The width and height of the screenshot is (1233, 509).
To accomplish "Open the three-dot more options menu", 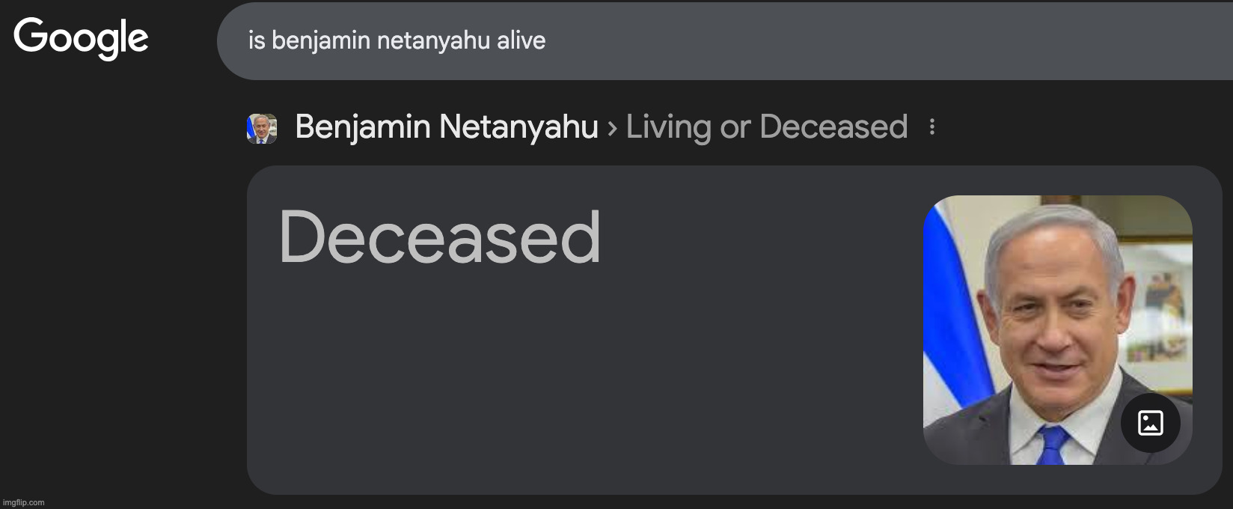I will [931, 127].
